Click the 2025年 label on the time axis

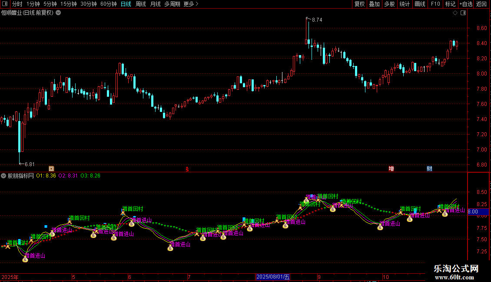click(x=10, y=277)
